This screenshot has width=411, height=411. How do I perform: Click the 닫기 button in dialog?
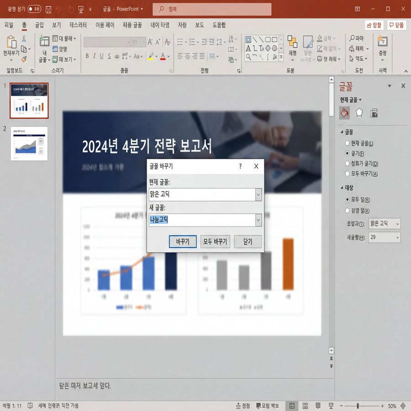[248, 242]
